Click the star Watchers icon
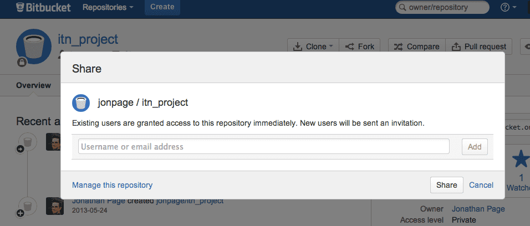Screen dimensions: 530x226 tap(521, 160)
